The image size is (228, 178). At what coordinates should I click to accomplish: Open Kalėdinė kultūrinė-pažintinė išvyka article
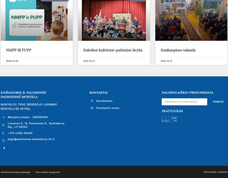click(113, 50)
